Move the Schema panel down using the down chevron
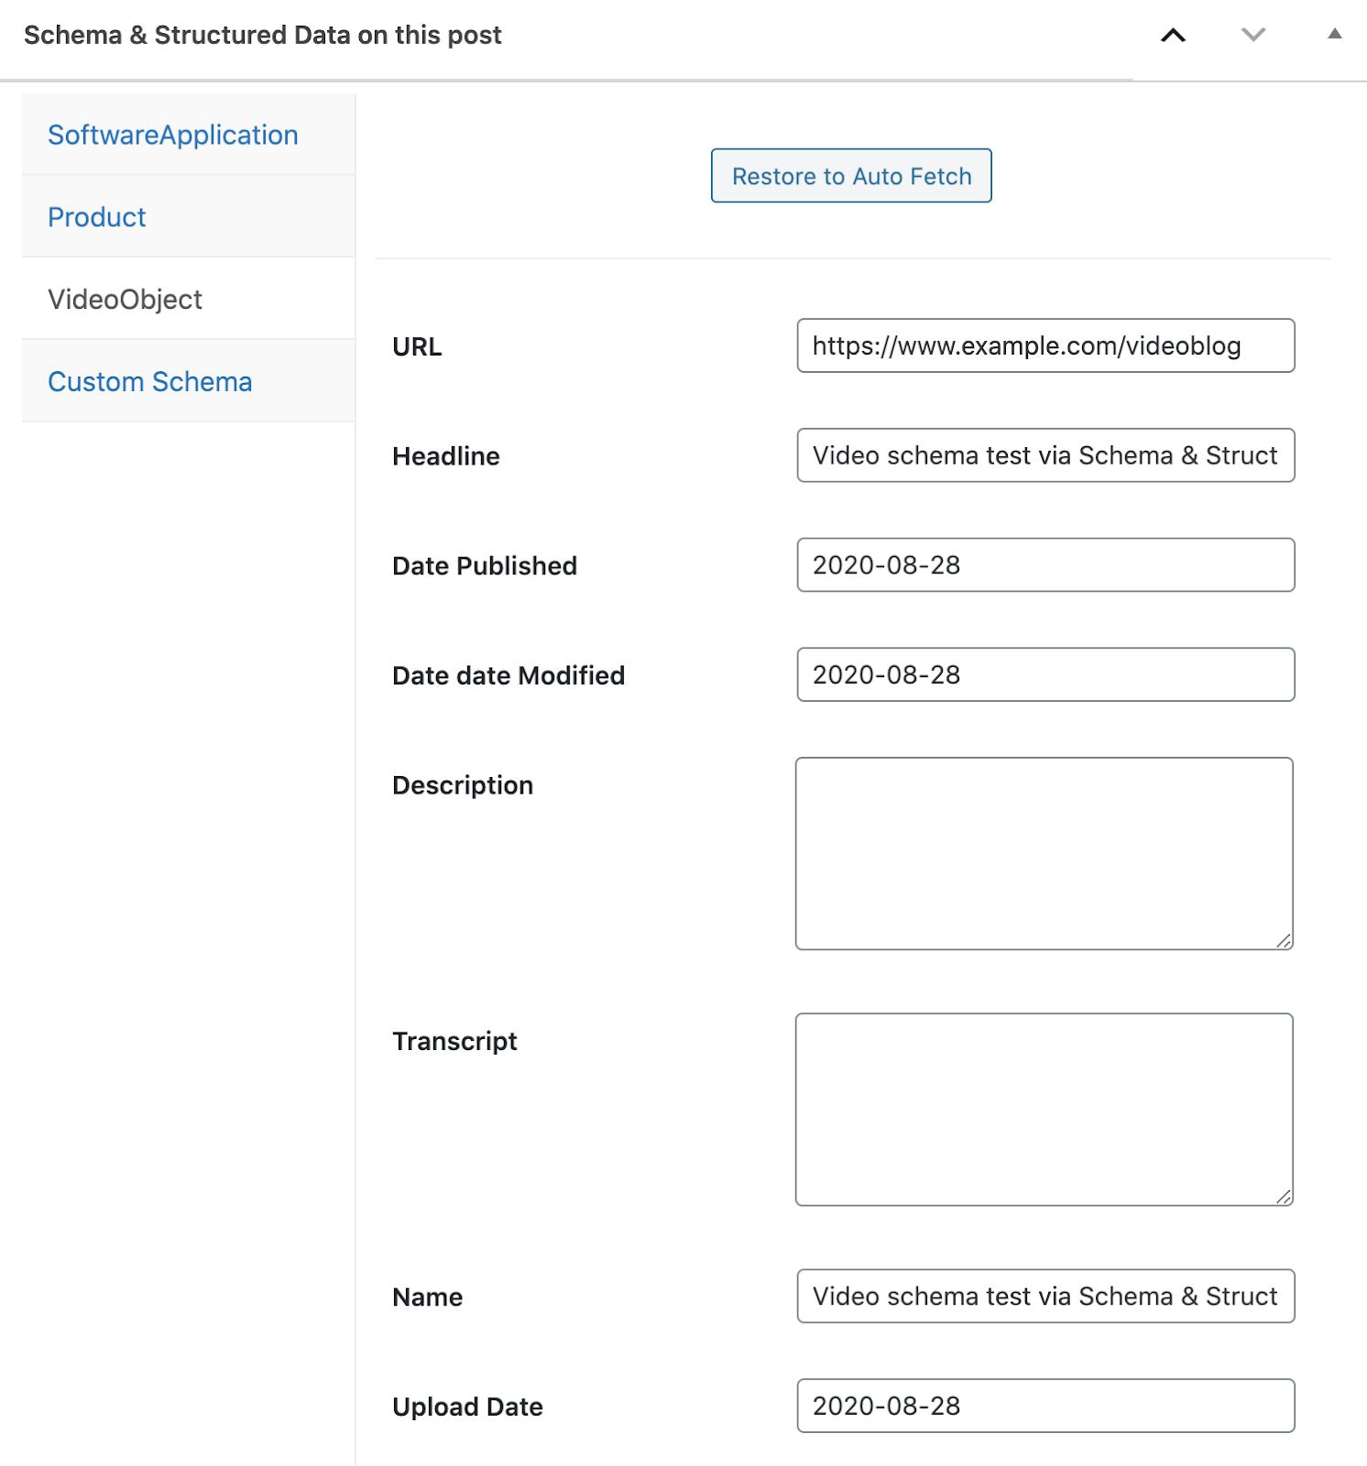1367x1466 pixels. click(x=1252, y=35)
